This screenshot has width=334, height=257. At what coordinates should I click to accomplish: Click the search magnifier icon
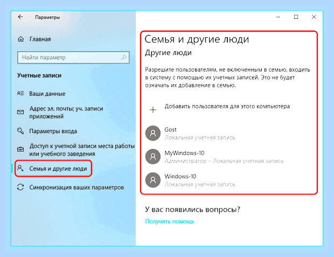124,57
